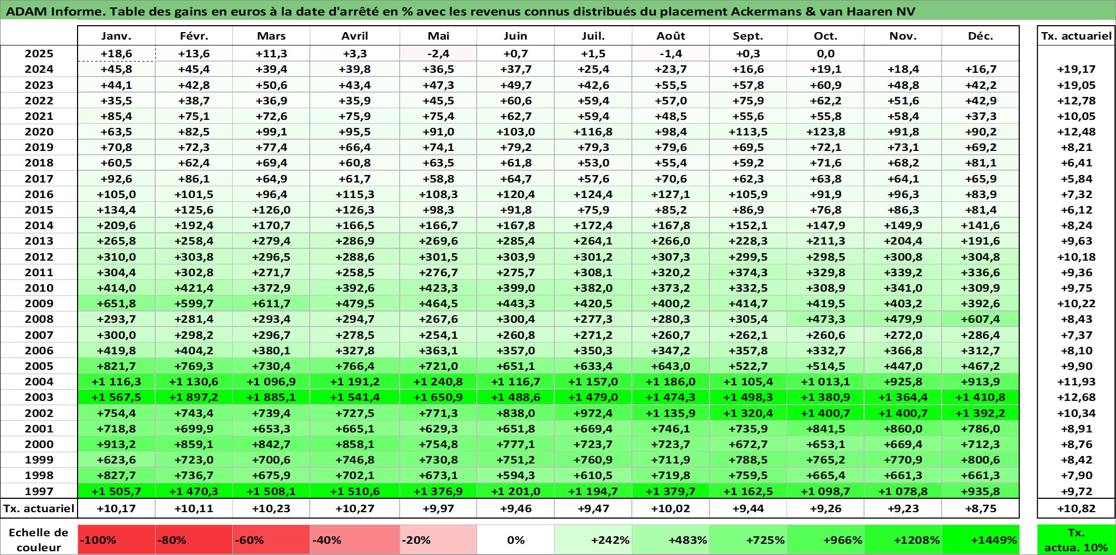
Task: Select the +1 240,8 cell in May 2004
Action: [439, 382]
